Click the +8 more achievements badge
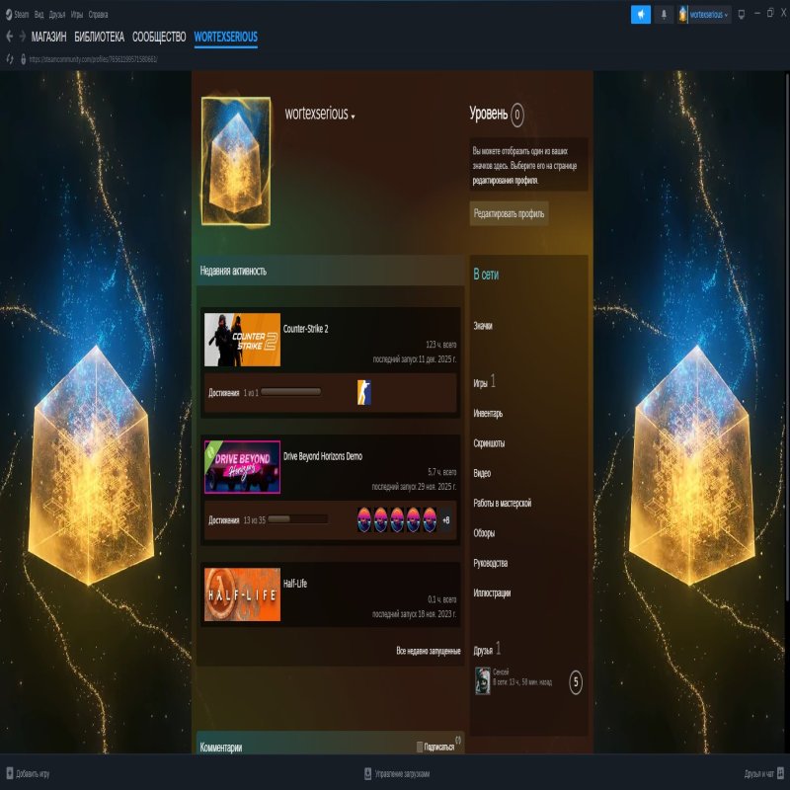The image size is (790, 790). pos(445,520)
